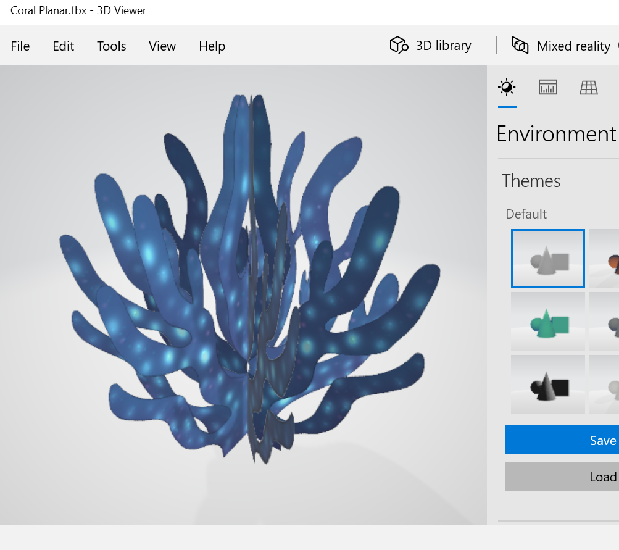619x550 pixels.
Task: Open the Grid and views tab icon
Action: [589, 87]
